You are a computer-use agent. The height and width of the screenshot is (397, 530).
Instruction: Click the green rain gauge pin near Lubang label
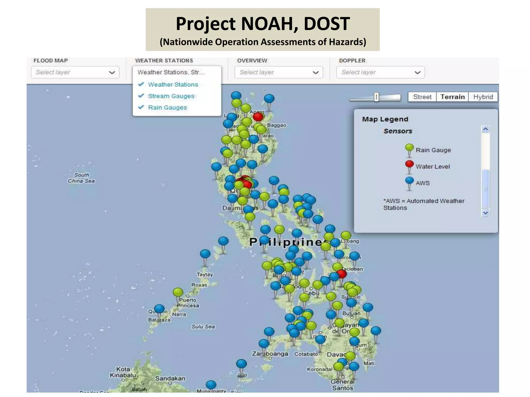(346, 235)
